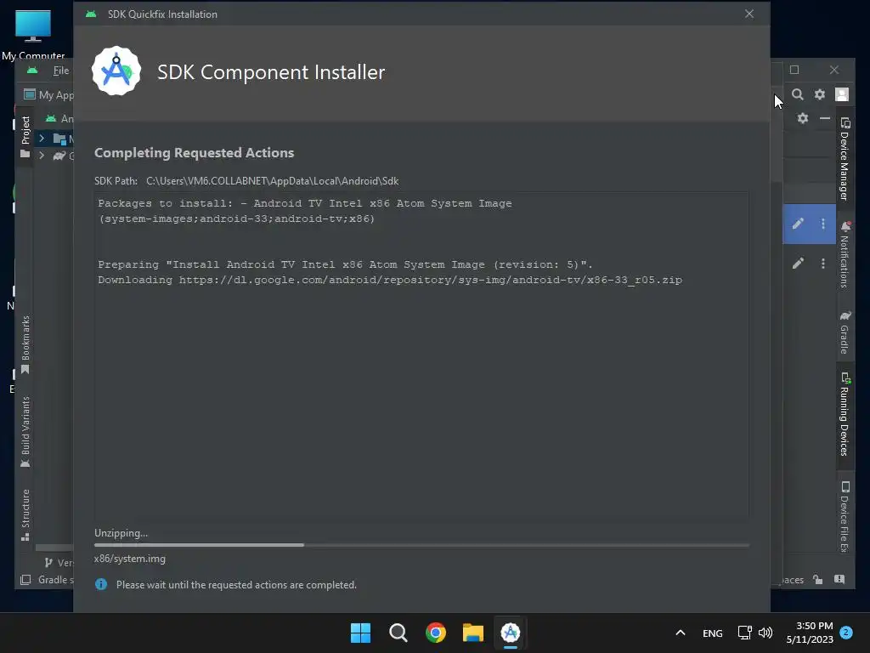Click the SDK Path value text
This screenshot has height=653, width=870.
coord(273,181)
